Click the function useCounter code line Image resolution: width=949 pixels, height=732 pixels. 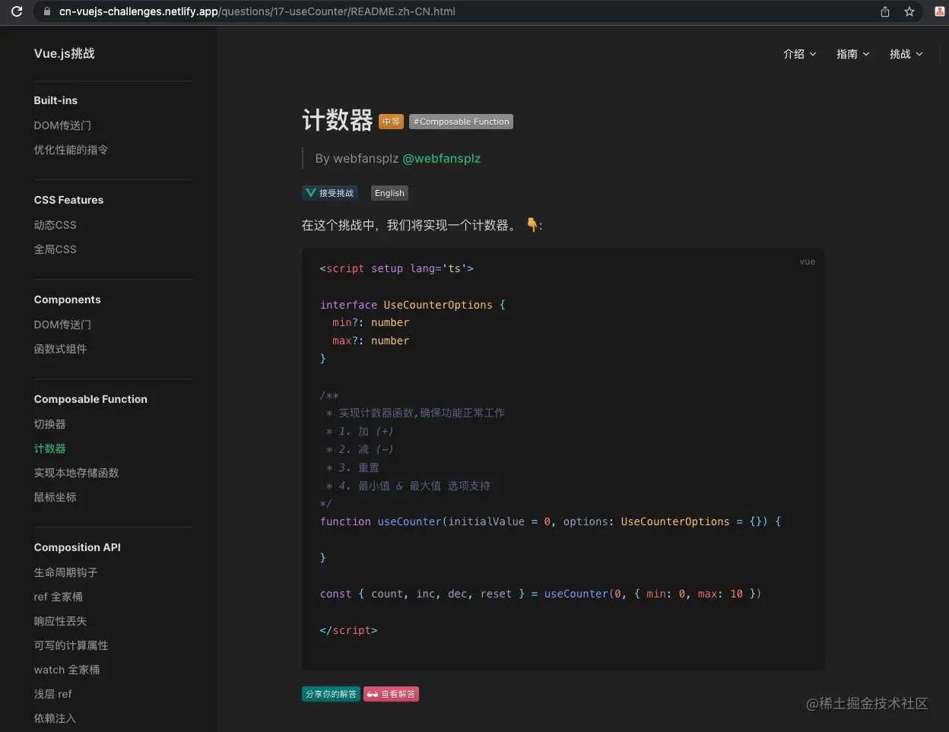[x=551, y=521]
